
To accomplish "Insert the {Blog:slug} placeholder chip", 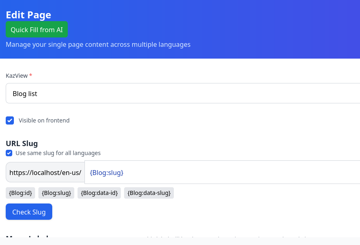I will [x=56, y=193].
